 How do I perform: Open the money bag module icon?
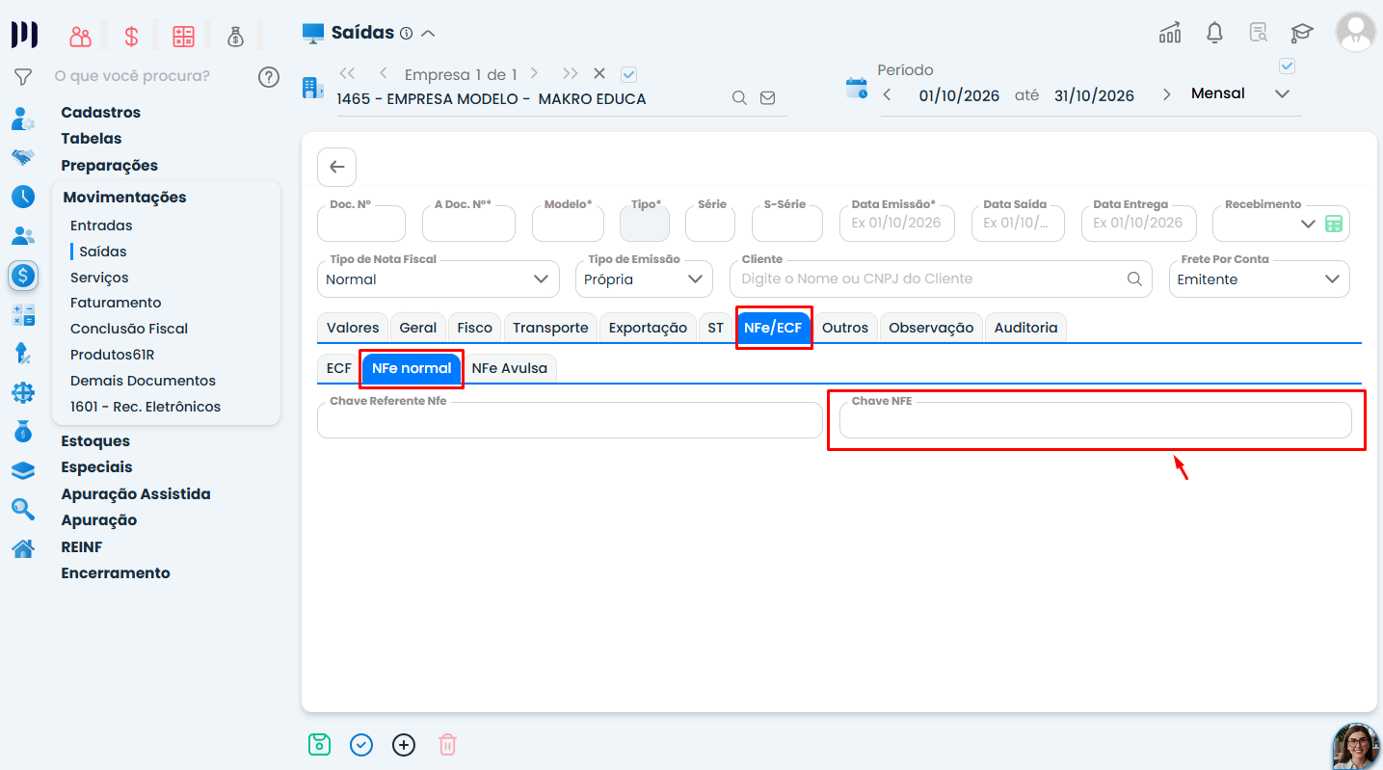[x=235, y=37]
